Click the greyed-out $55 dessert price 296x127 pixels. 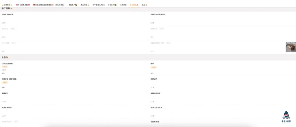pos(3,51)
